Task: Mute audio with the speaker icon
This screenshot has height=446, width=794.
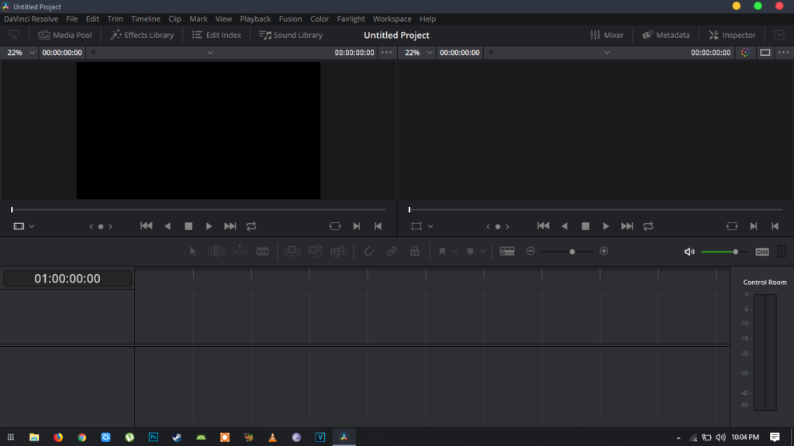Action: click(x=689, y=252)
